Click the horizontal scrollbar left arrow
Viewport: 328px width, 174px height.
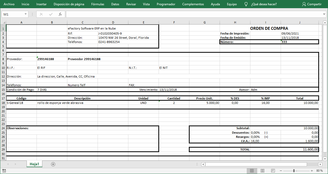(x=203, y=164)
